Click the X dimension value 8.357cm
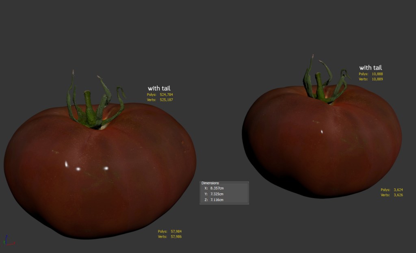 pyautogui.click(x=217, y=188)
